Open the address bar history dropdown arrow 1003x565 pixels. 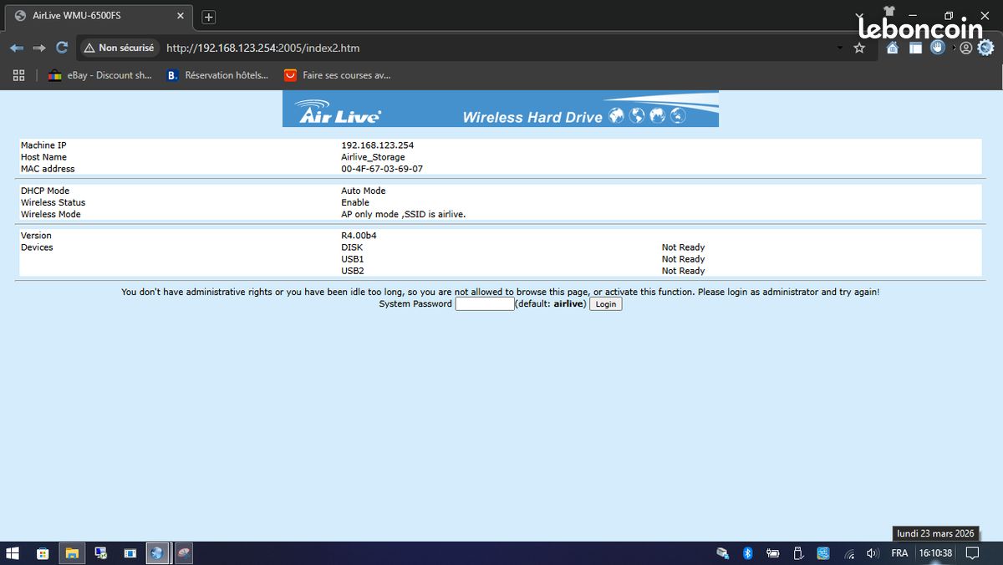coord(841,48)
